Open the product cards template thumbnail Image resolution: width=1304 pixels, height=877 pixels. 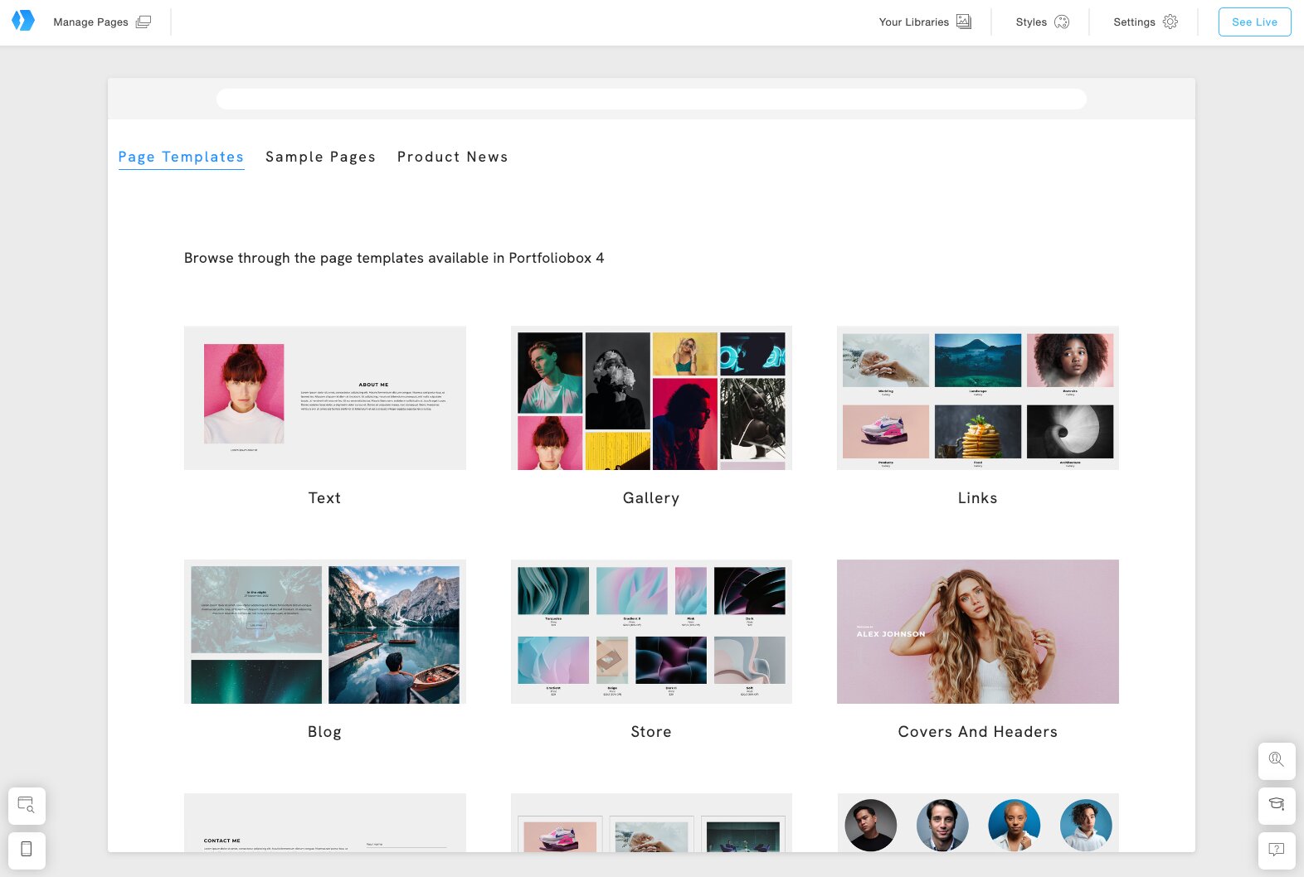[x=651, y=822]
